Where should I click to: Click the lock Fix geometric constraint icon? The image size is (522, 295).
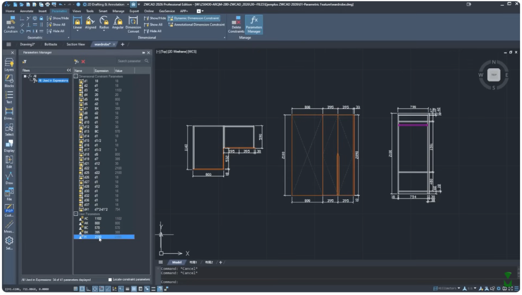(41, 18)
